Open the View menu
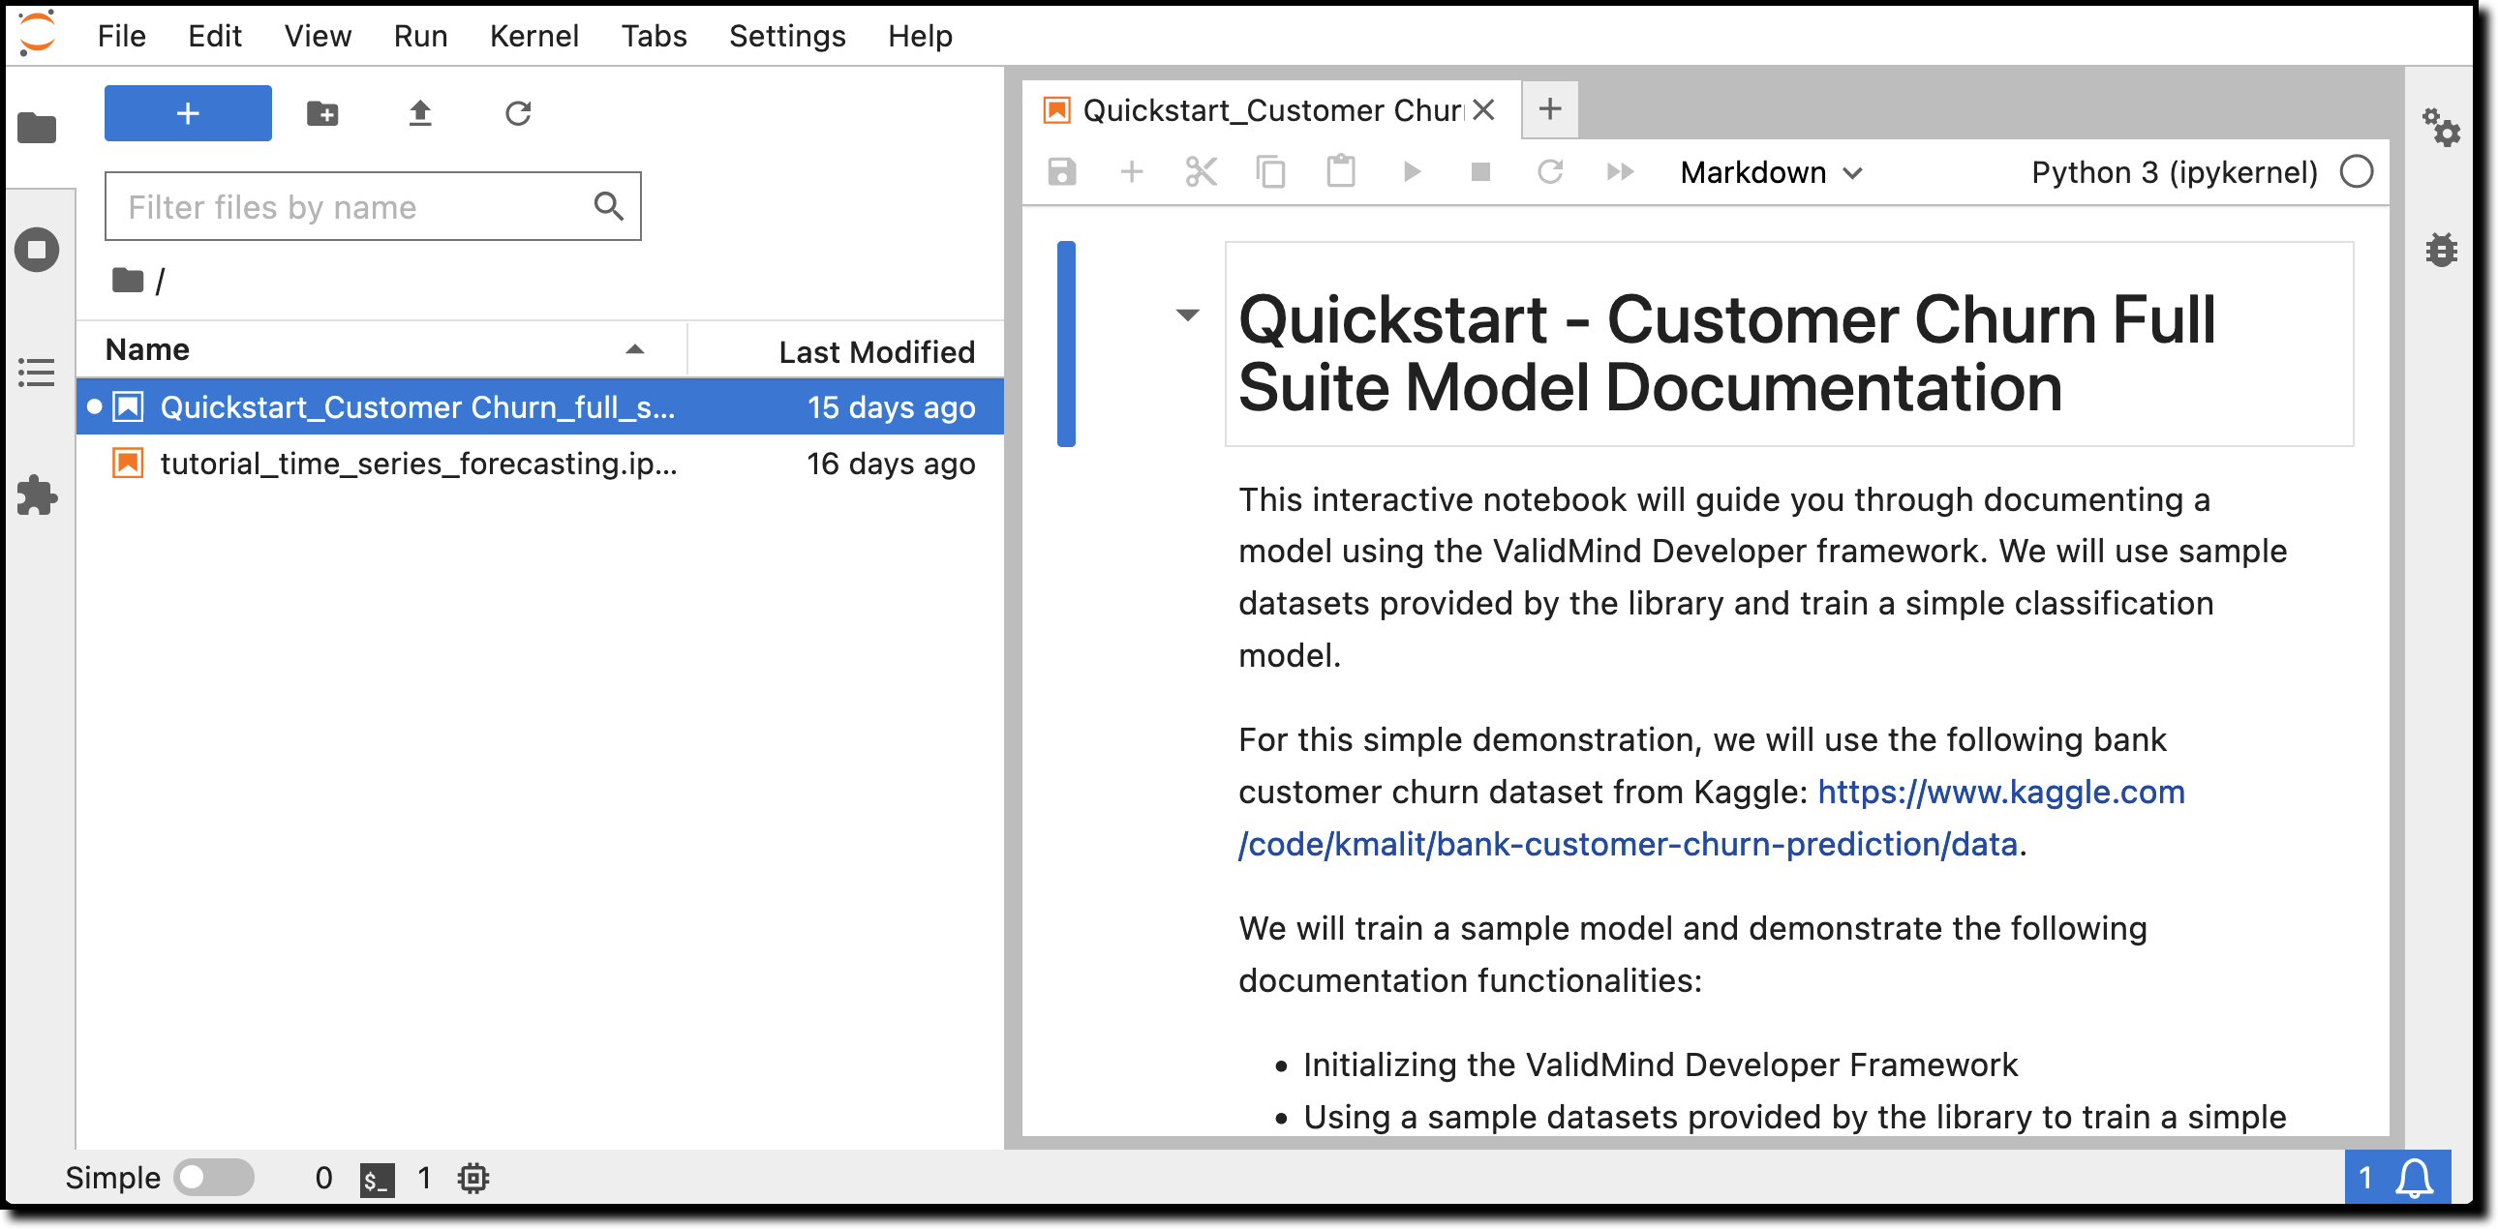This screenshot has width=2498, height=1229. point(318,36)
